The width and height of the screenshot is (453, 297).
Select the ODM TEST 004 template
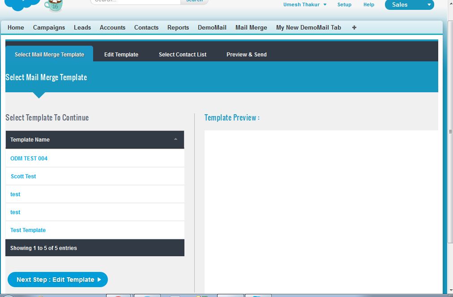click(29, 158)
